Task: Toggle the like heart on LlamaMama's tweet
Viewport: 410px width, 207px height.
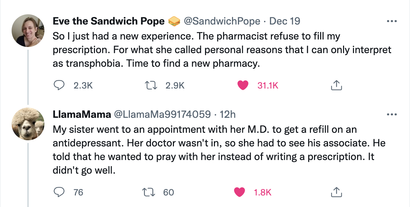Action: [240, 192]
